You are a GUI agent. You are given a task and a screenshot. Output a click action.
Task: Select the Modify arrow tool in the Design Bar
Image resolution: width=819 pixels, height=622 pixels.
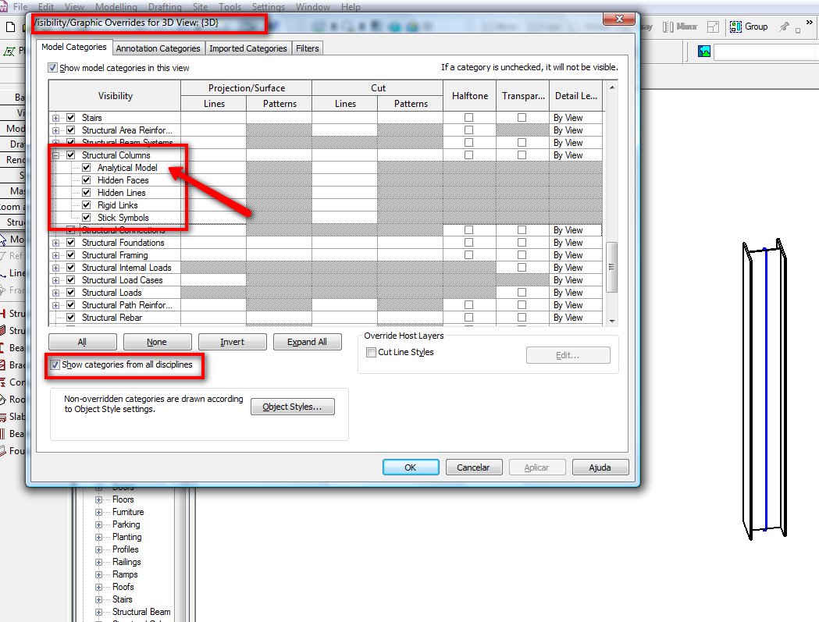(4, 239)
